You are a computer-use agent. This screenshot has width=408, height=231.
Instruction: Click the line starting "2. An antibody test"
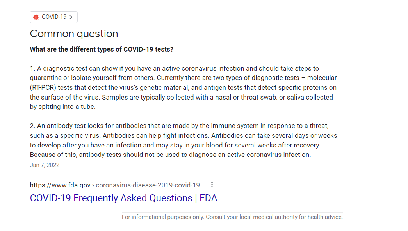point(179,126)
